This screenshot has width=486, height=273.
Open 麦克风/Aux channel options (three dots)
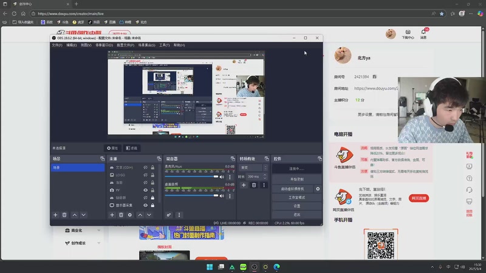(x=230, y=177)
